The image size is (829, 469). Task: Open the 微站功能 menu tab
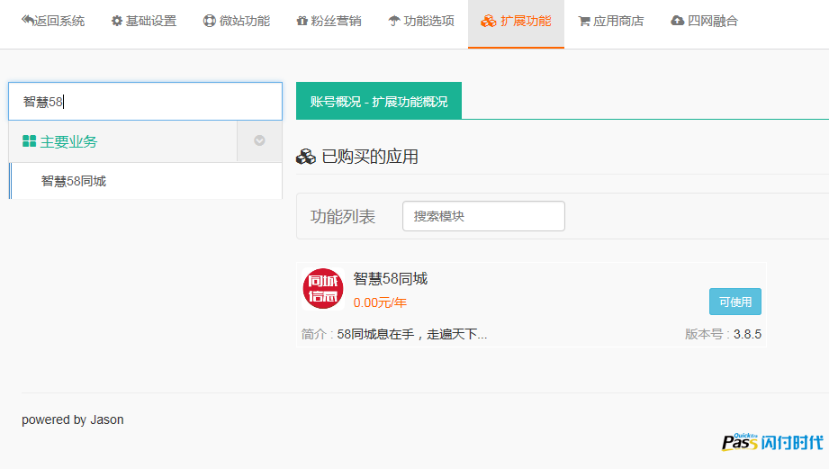pyautogui.click(x=237, y=21)
